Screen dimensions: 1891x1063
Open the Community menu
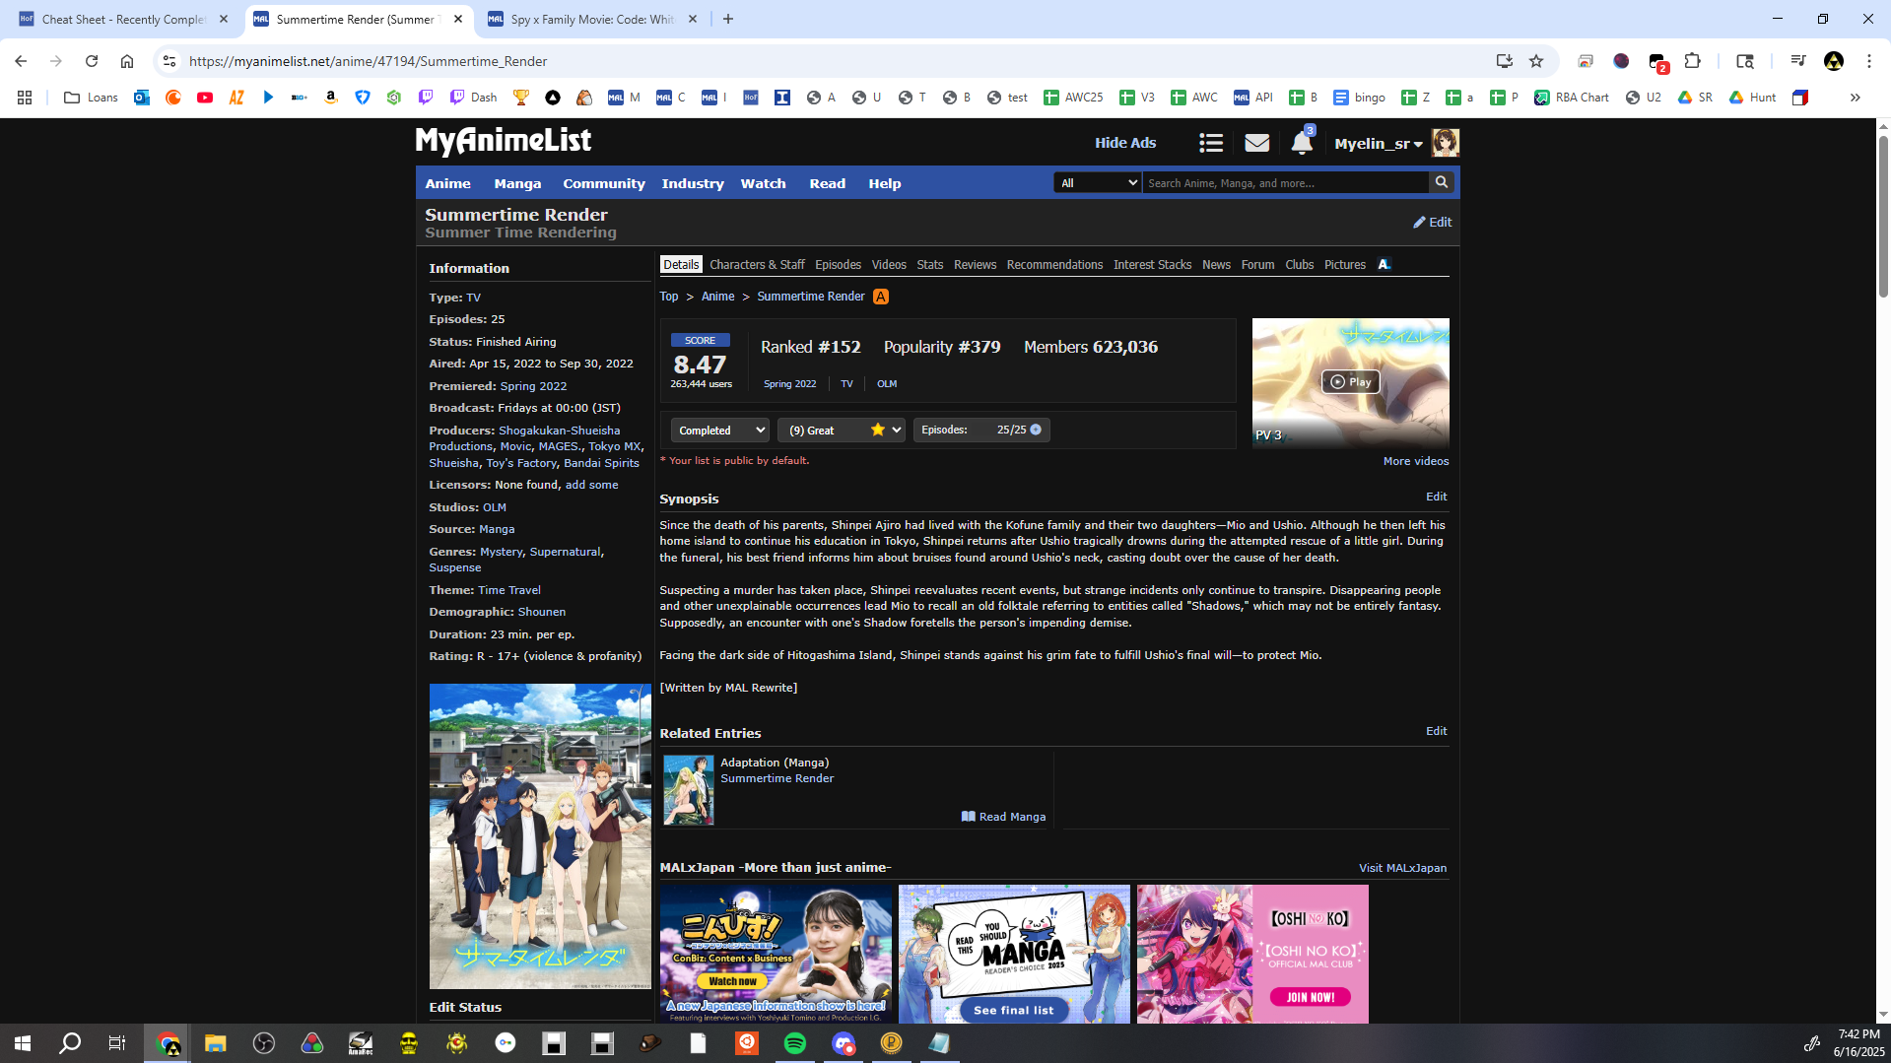point(604,183)
